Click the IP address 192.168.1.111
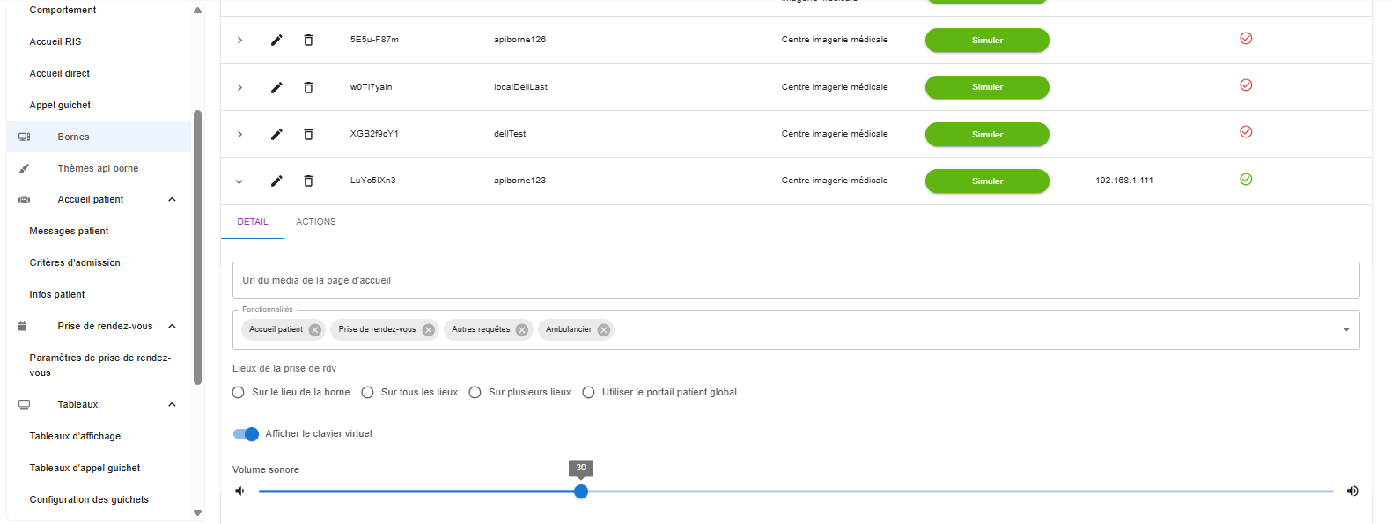The image size is (1392, 524). 1124,181
